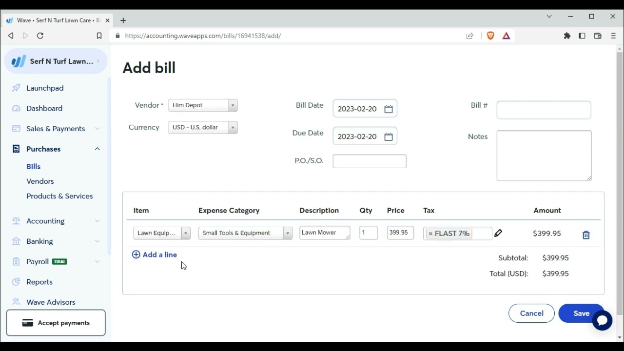Open the browser hamburger menu
This screenshot has height=351, width=624.
[613, 36]
